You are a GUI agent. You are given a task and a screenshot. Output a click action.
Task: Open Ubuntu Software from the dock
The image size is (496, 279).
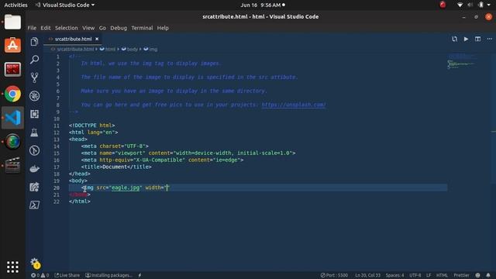coord(12,45)
